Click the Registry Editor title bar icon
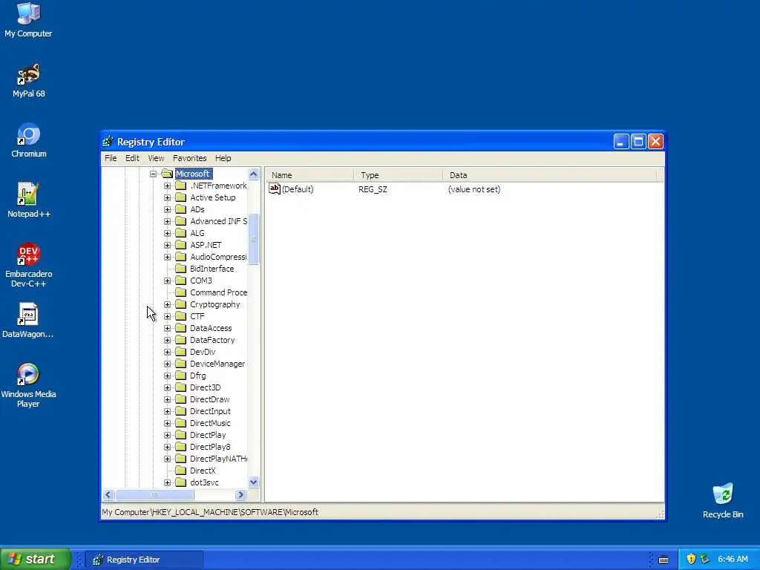 click(x=108, y=142)
